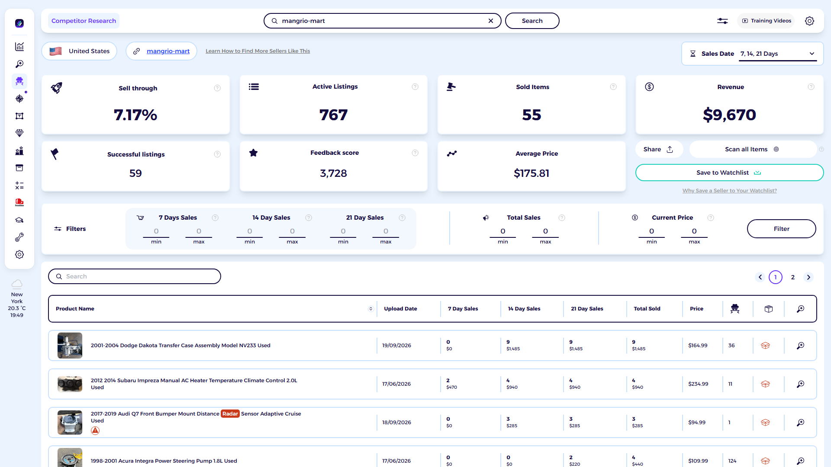Screen dimensions: 831x467
Task: Open the wrench tools sidebar icon
Action: [x=19, y=237]
